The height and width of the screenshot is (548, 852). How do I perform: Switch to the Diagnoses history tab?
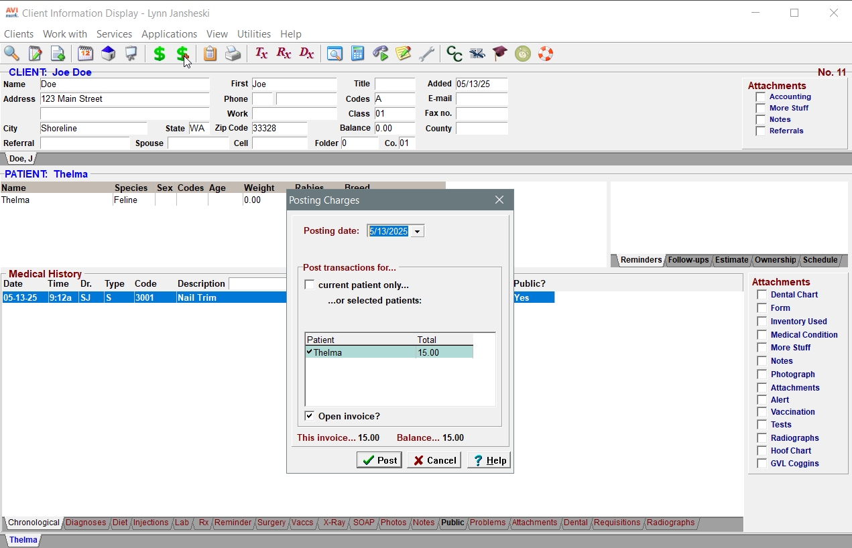pos(86,523)
